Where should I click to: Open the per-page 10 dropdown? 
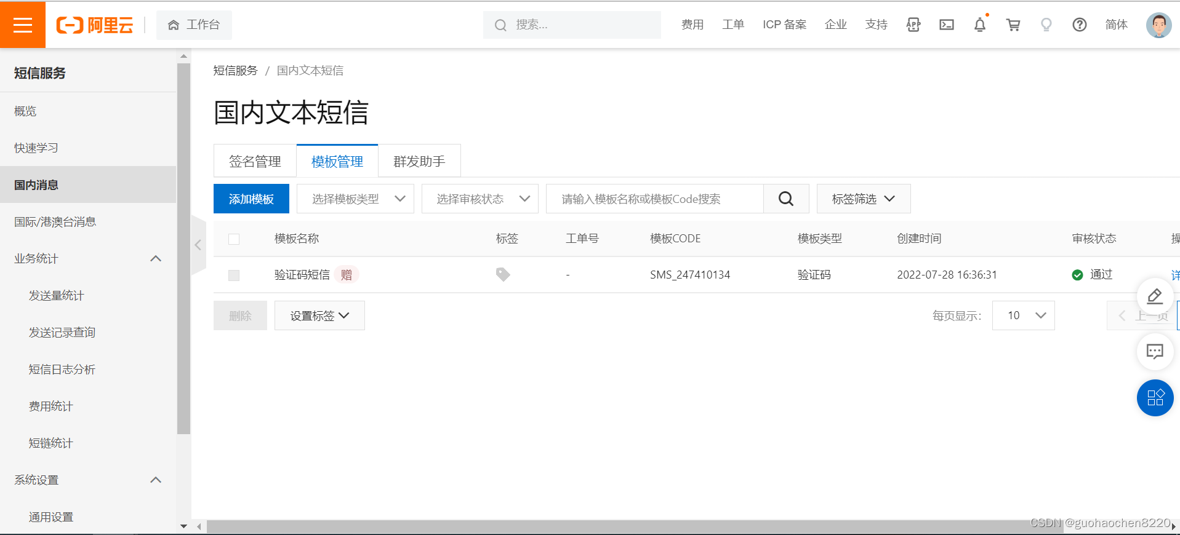coord(1024,315)
